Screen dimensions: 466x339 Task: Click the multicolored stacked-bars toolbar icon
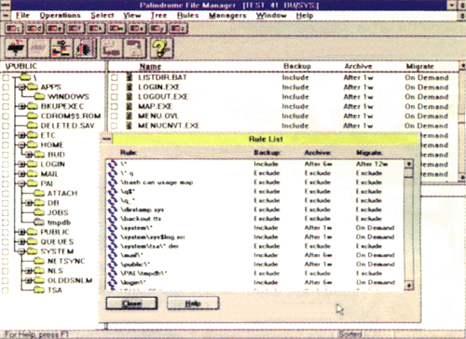tap(62, 48)
